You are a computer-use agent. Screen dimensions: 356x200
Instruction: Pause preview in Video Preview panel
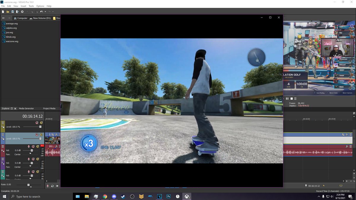coord(287,99)
